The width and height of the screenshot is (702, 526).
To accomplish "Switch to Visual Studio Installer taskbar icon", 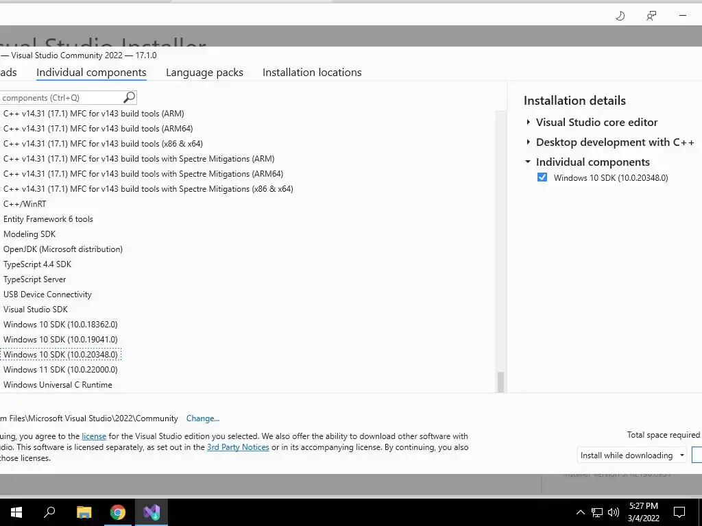I will [x=152, y=512].
